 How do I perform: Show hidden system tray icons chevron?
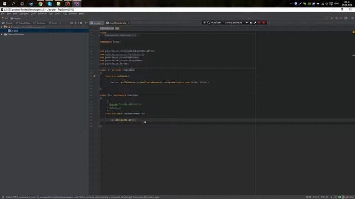pyautogui.click(x=291, y=4)
